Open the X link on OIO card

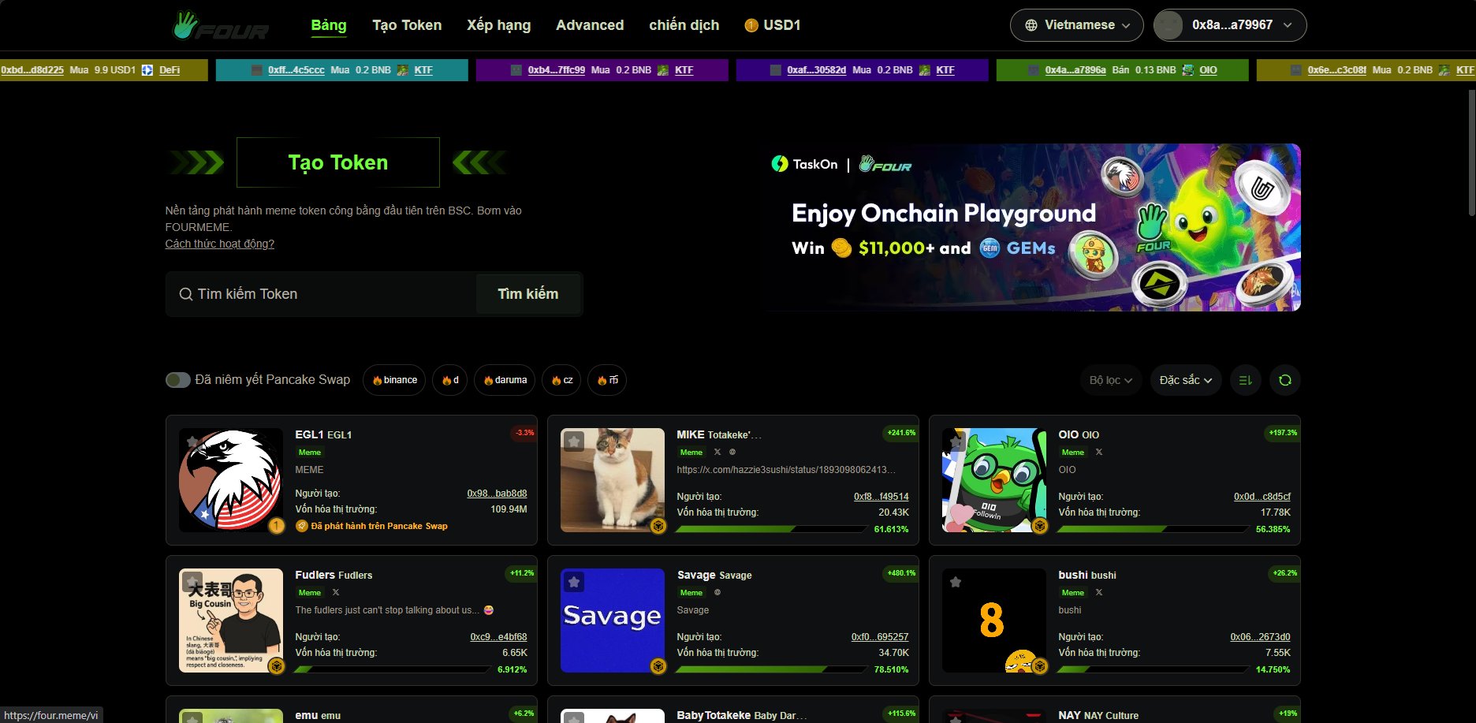pos(1099,452)
